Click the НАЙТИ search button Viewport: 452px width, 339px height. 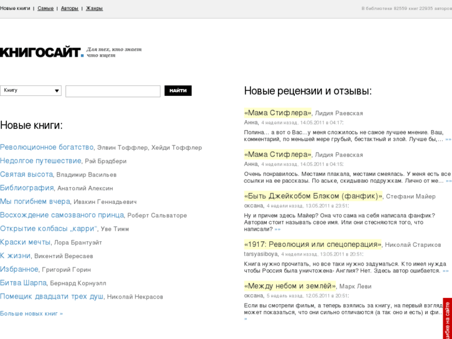click(178, 91)
